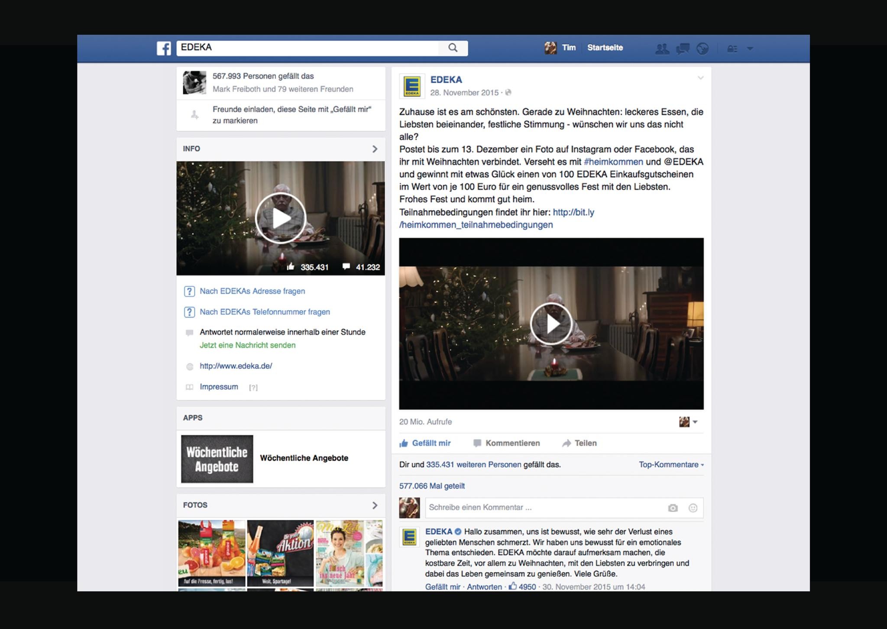Viewport: 887px width, 629px height.
Task: Click Jetzt eine Nachricht senden
Action: click(x=247, y=345)
